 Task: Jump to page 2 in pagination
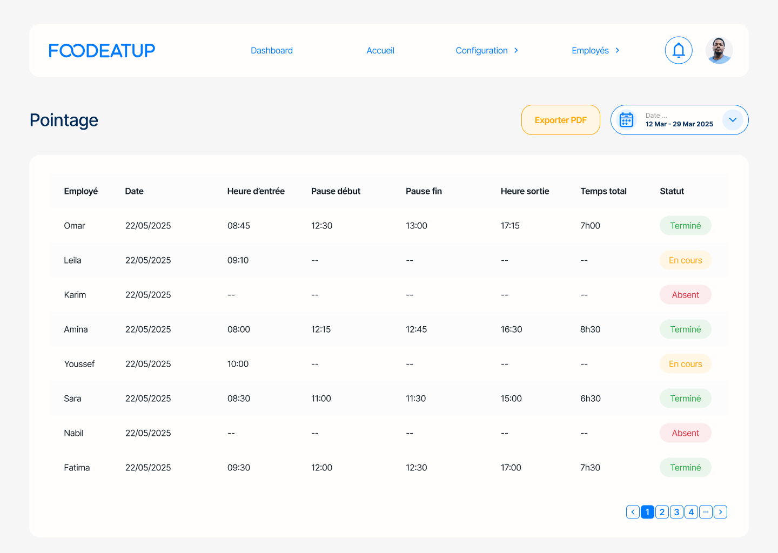click(x=662, y=512)
